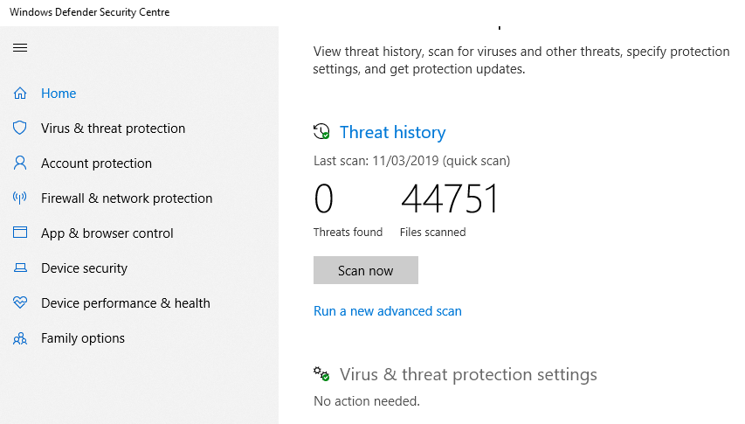The height and width of the screenshot is (424, 745).
Task: Run a new advanced scan
Action: click(387, 311)
